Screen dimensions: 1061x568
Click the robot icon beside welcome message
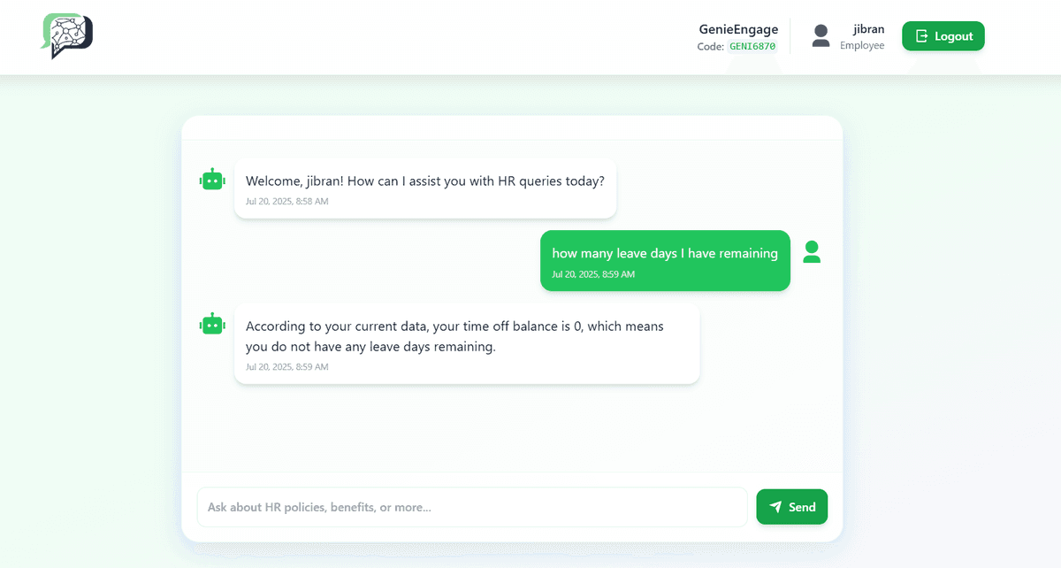pos(212,180)
